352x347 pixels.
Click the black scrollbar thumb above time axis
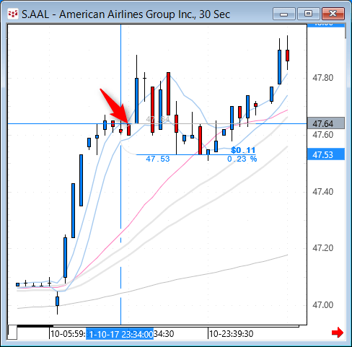[35, 326]
